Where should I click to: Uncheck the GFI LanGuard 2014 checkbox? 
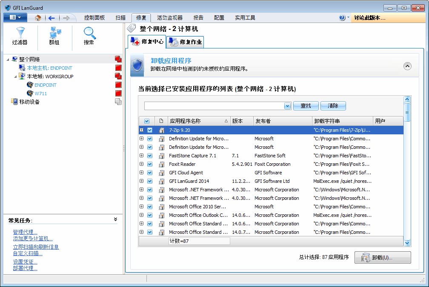point(150,181)
